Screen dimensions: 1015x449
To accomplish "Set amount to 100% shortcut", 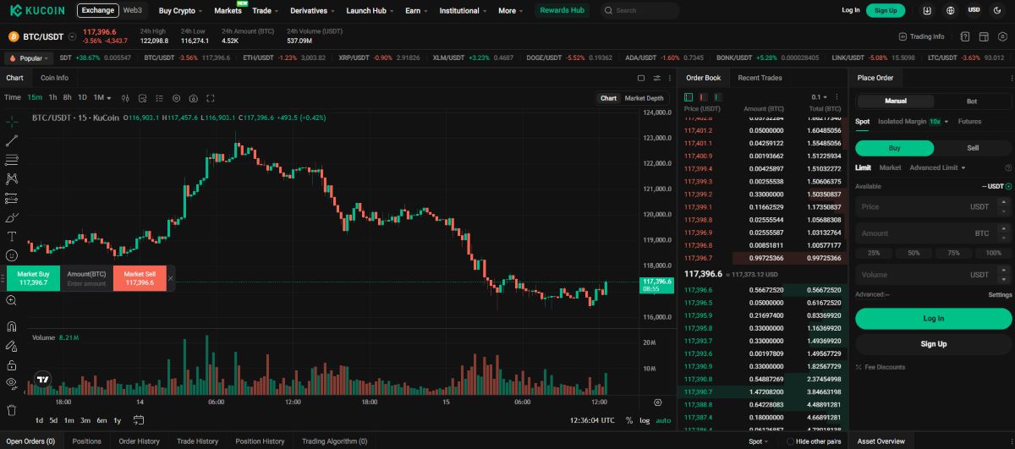I will point(993,253).
